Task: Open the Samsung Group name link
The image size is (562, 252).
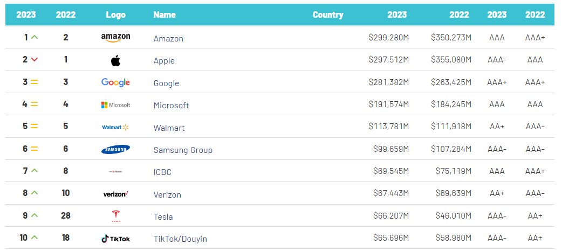Action: 183,150
